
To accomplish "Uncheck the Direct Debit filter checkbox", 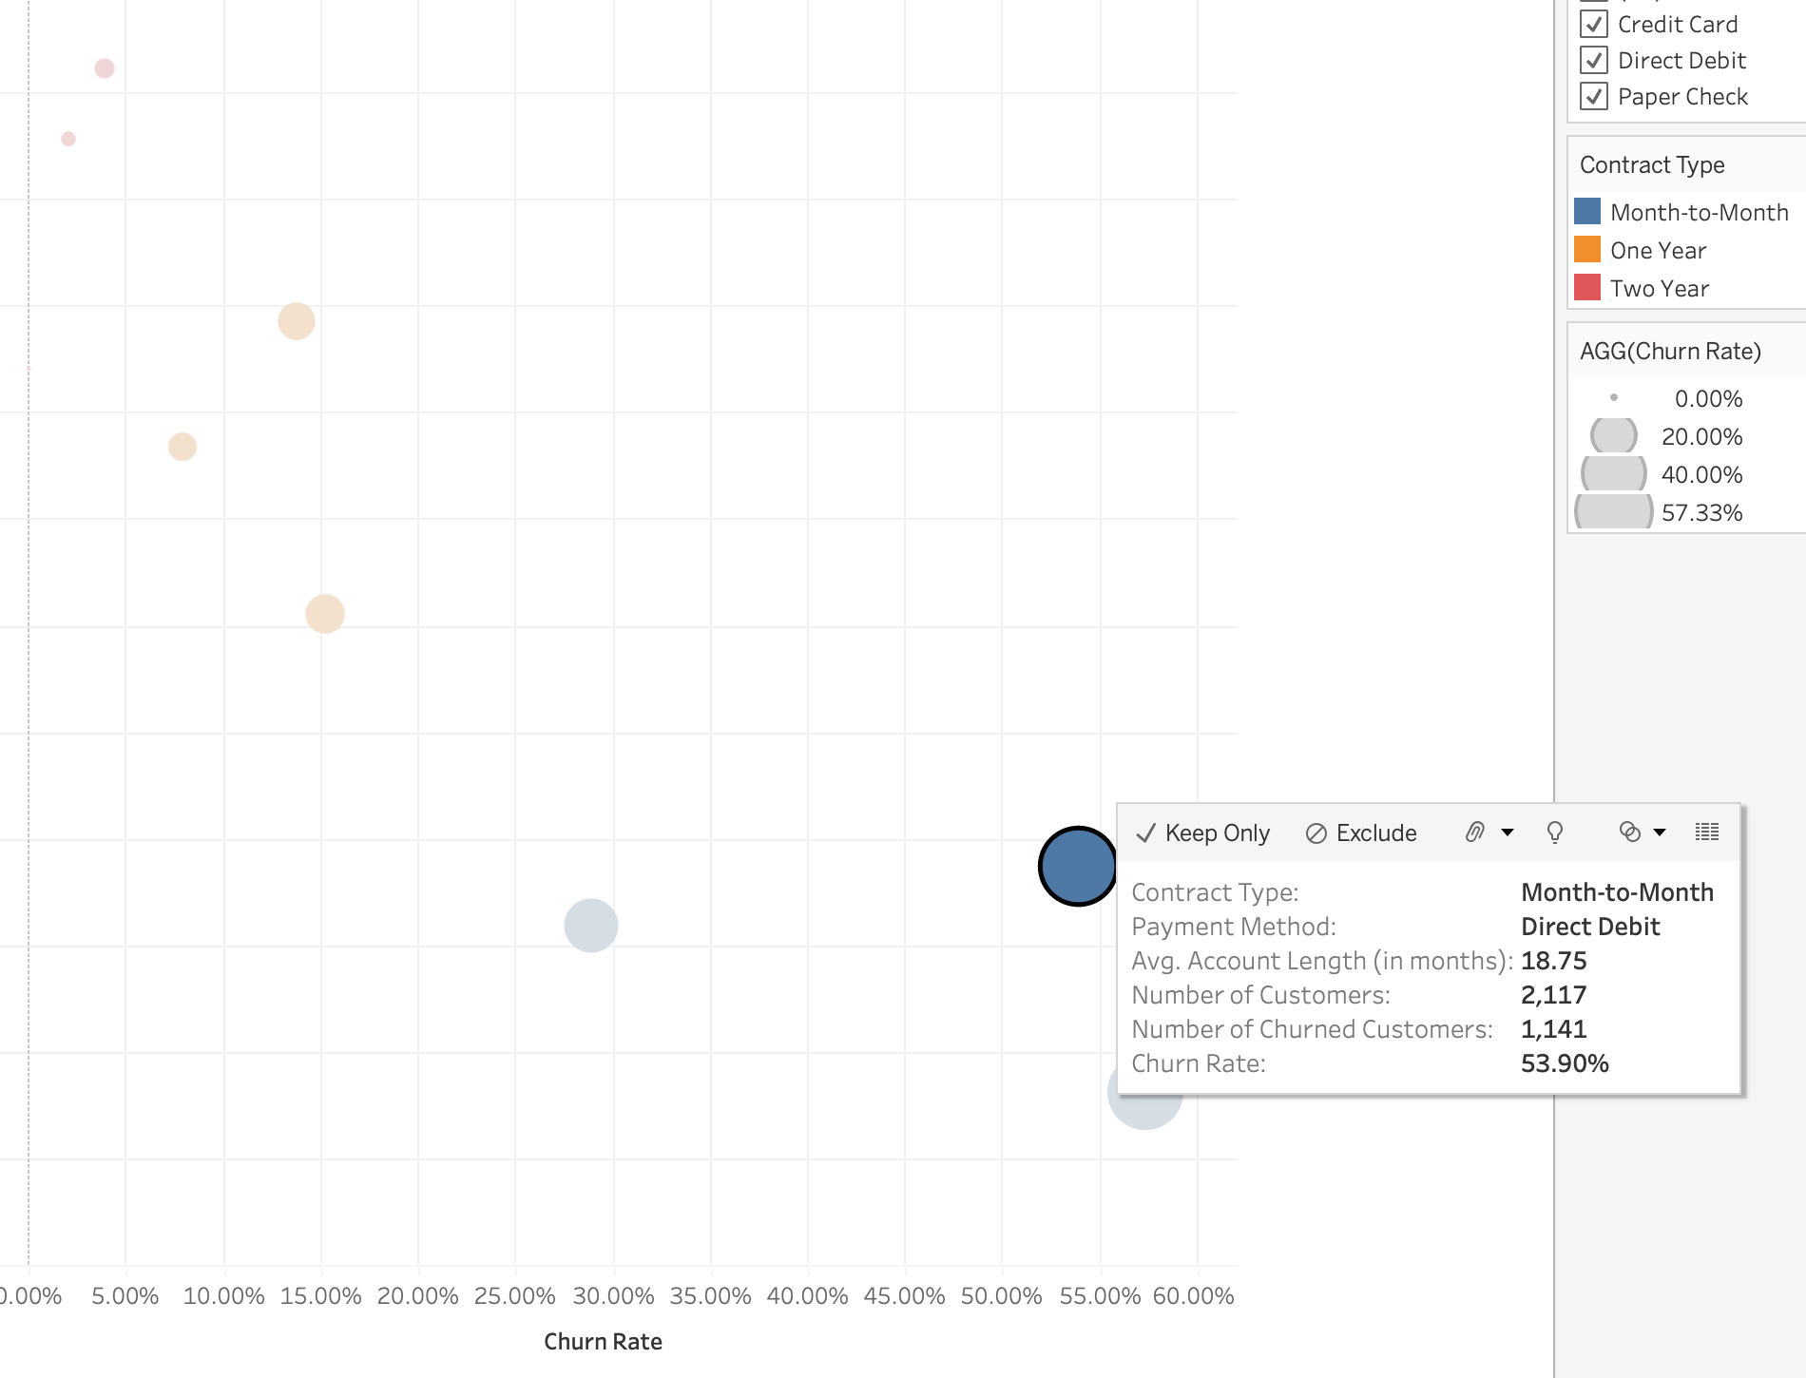I will click(x=1594, y=60).
